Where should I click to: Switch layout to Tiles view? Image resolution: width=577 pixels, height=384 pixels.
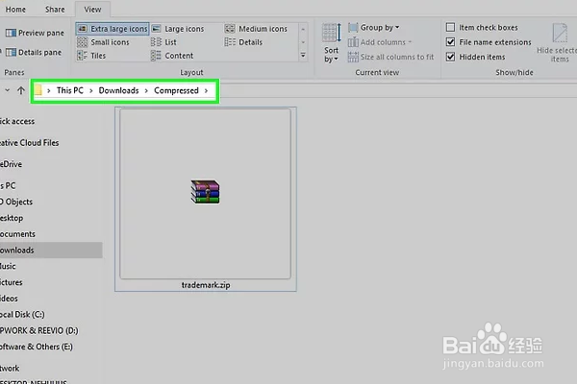coord(91,56)
